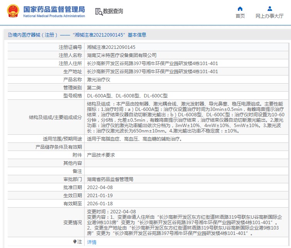Select model spec DL-600A型、DL-600B型、DL-600C型
Viewport: 291px width, 248px height.
coord(127,96)
